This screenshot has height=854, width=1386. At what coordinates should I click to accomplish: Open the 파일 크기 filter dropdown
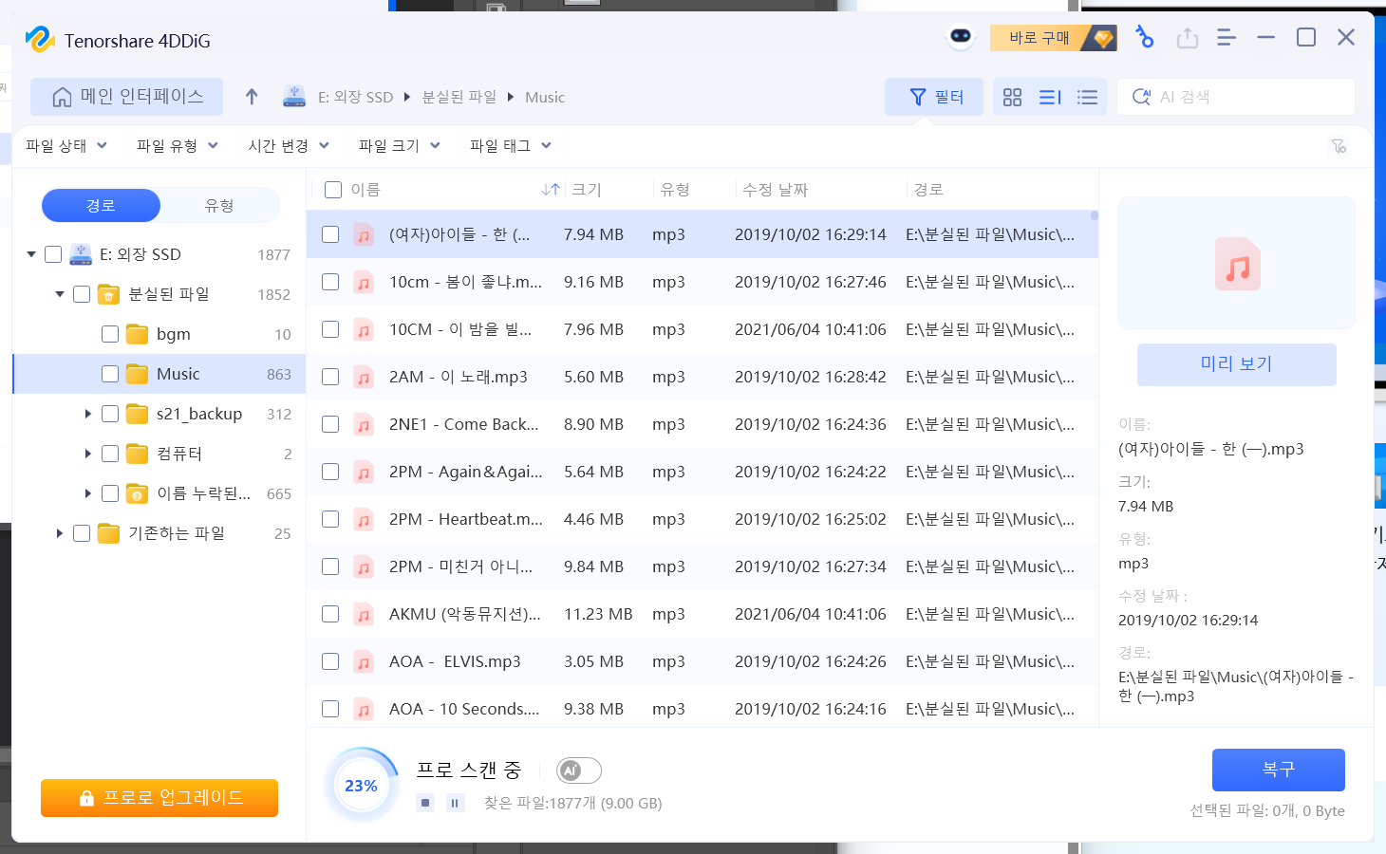400,146
